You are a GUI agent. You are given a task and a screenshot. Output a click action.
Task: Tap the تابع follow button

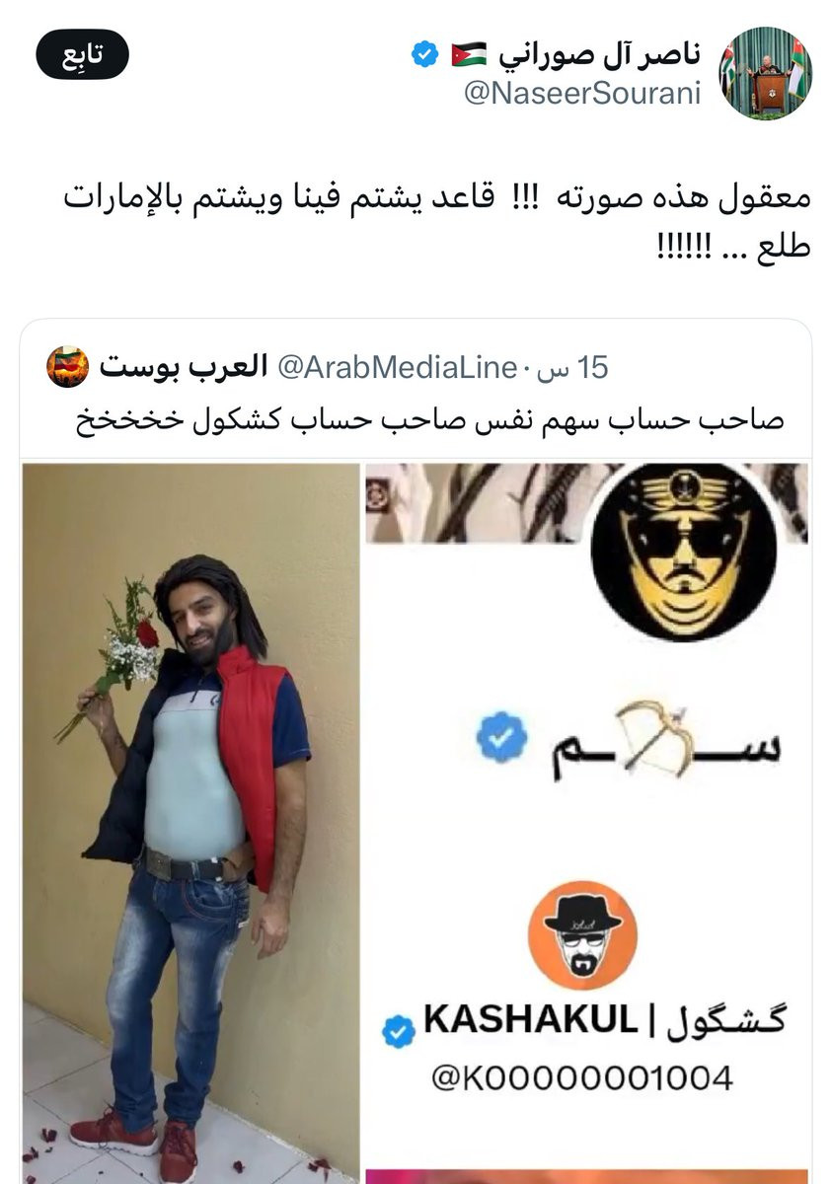(x=82, y=54)
